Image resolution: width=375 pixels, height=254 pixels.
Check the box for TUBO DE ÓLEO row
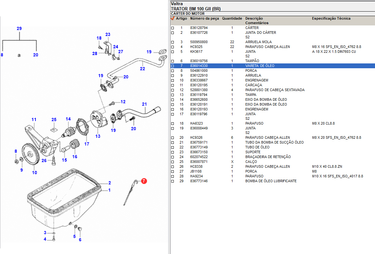pyautogui.click(x=173, y=147)
